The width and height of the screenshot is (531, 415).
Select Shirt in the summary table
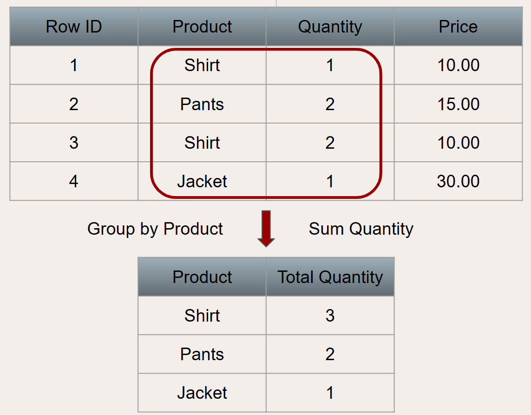[x=202, y=316]
